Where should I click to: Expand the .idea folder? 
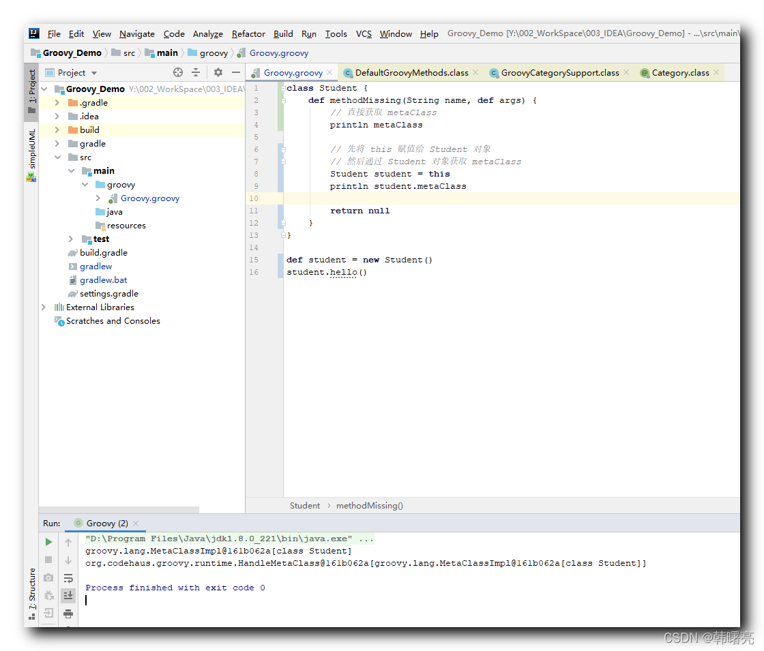(57, 117)
